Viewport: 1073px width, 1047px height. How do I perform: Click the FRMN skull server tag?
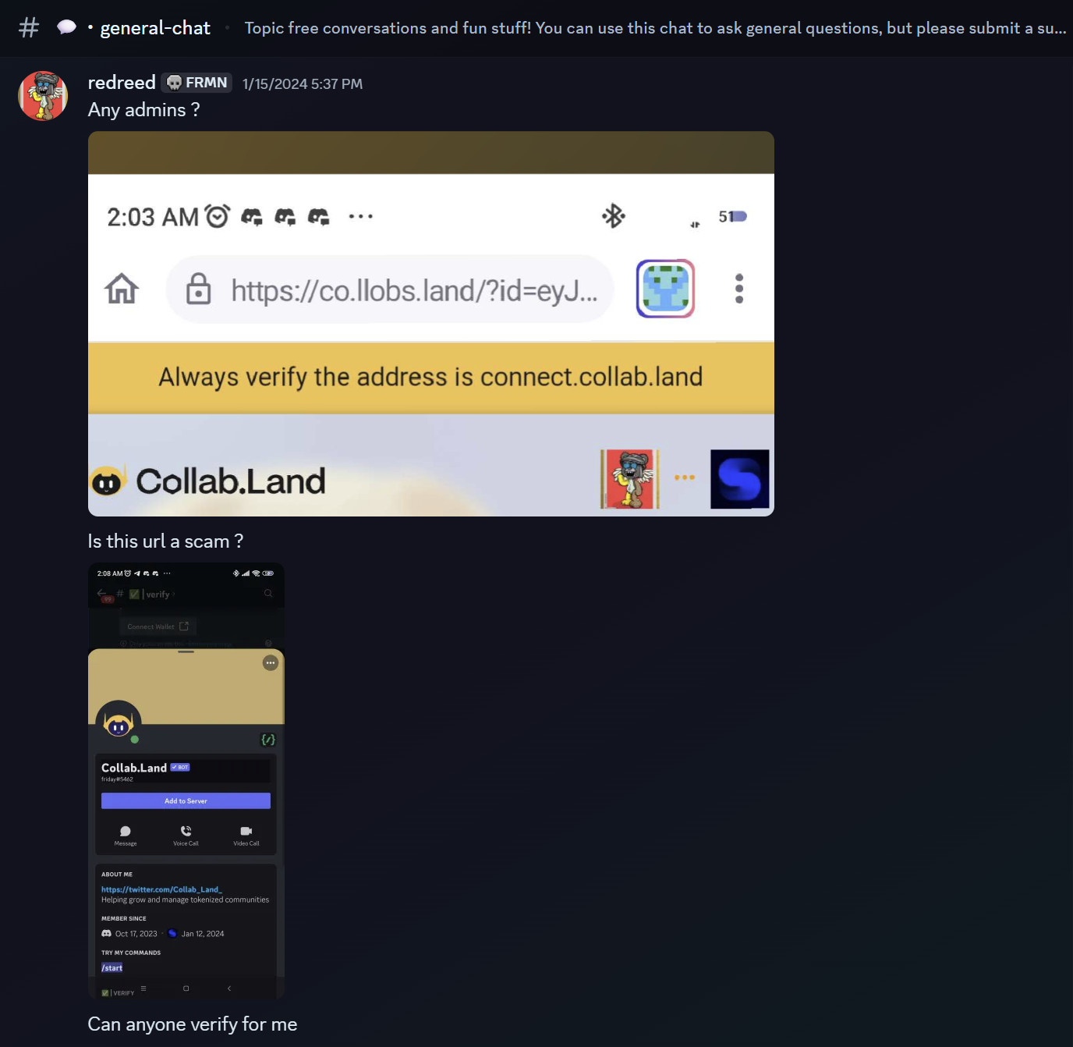[197, 83]
